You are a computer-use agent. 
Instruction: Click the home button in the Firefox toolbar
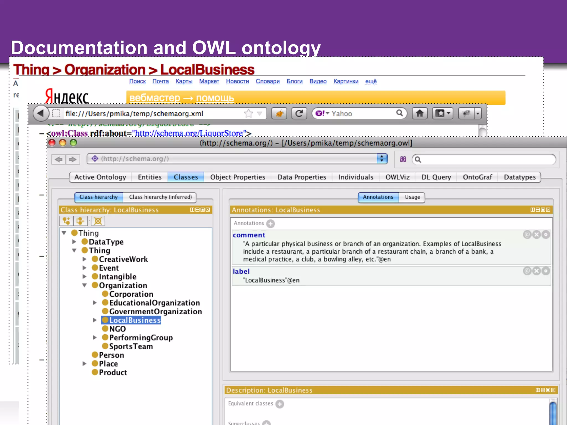(x=419, y=113)
